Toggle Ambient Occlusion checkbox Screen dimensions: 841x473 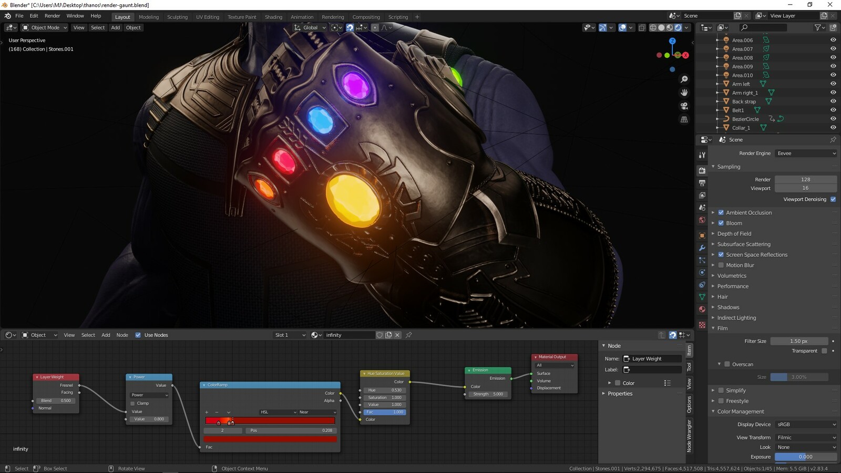[721, 212]
